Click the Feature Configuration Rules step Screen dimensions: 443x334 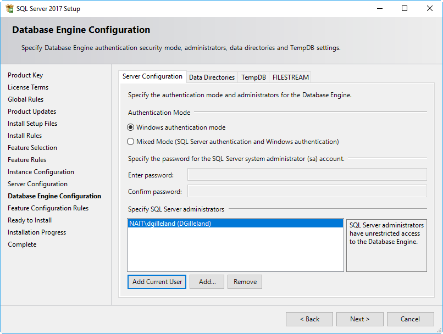(48, 208)
